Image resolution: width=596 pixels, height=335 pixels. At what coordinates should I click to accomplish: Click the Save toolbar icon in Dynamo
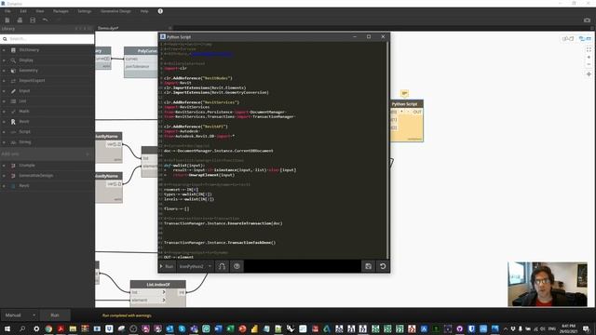point(33,20)
